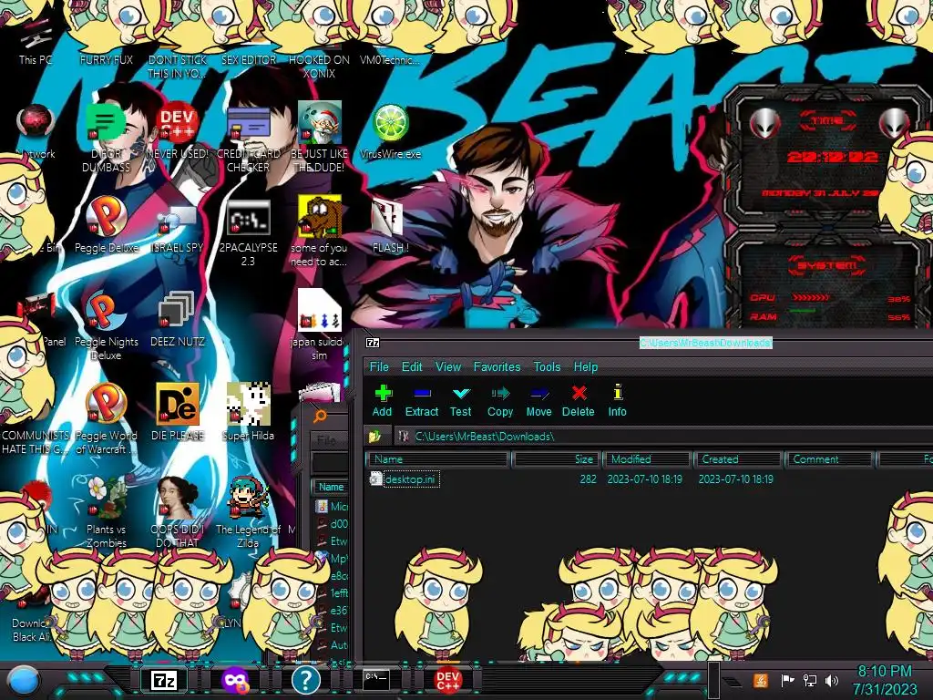Click the This PC desktop icon
The image size is (933, 700).
[36, 42]
